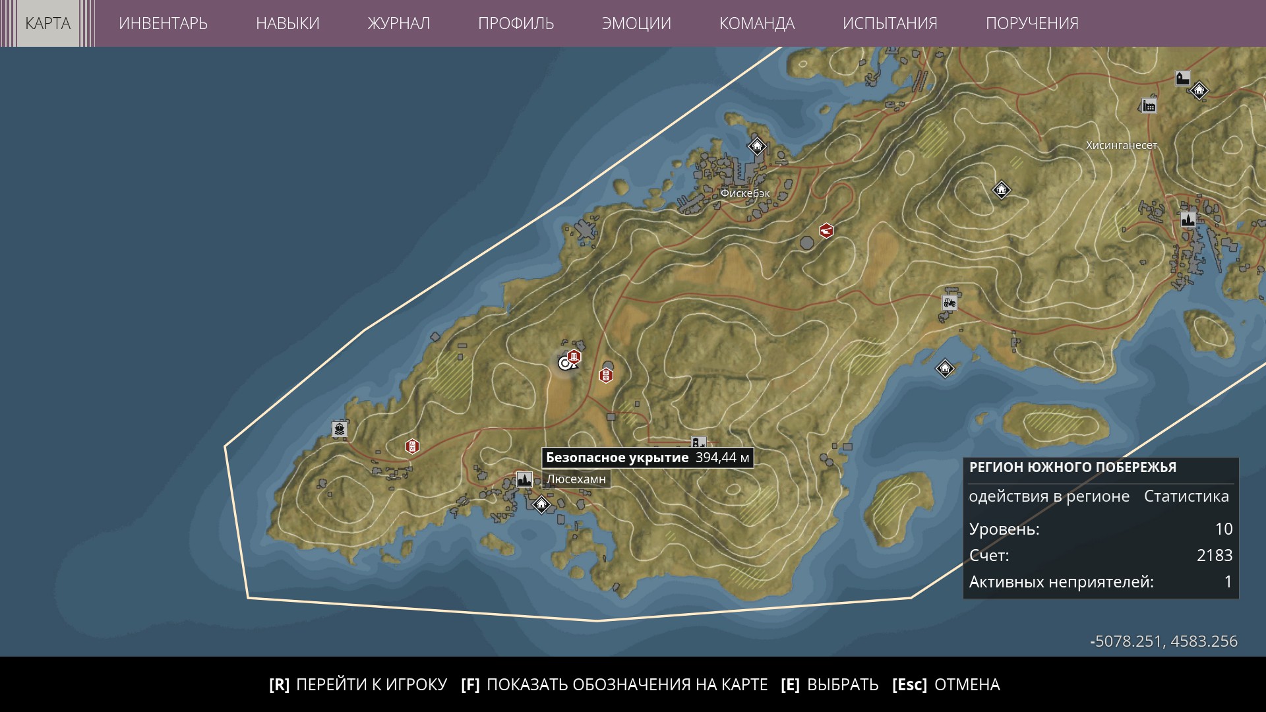Click the map coordinates readout -5078.251, 4583.256
This screenshot has width=1266, height=712.
point(1164,641)
